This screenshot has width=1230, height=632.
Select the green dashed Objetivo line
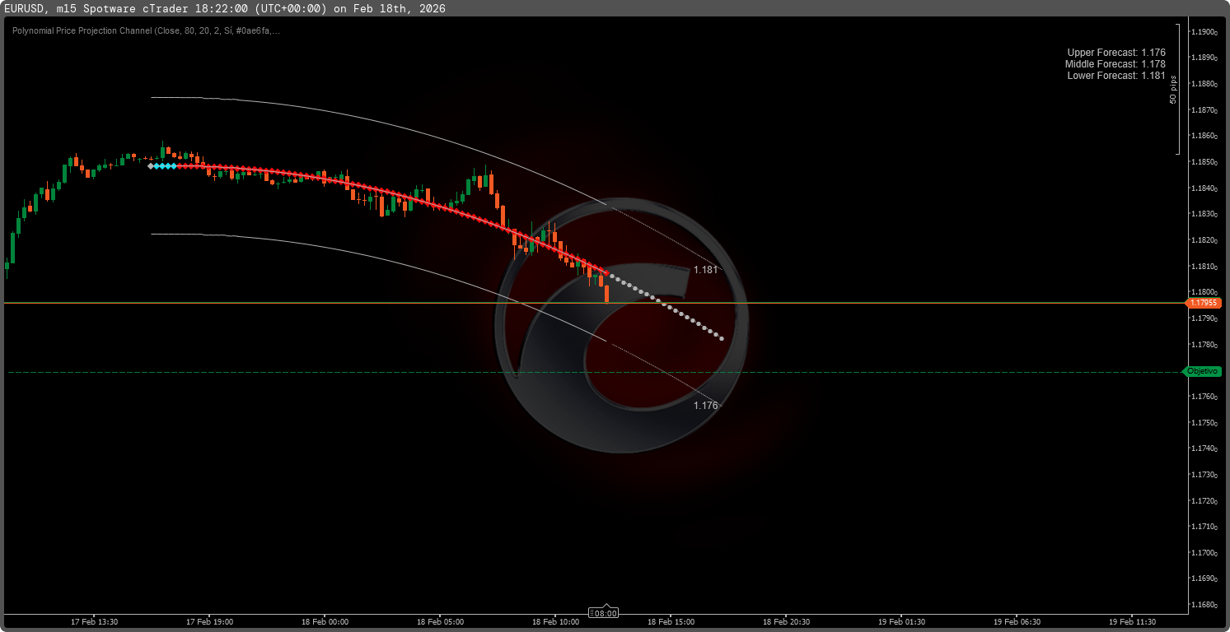coord(247,373)
